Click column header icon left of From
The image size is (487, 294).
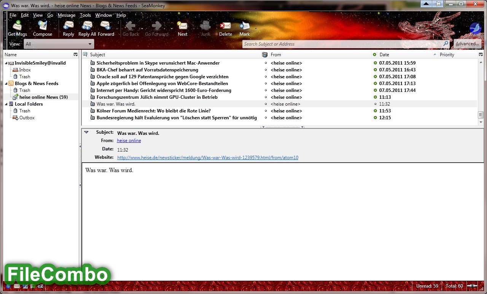pos(265,54)
